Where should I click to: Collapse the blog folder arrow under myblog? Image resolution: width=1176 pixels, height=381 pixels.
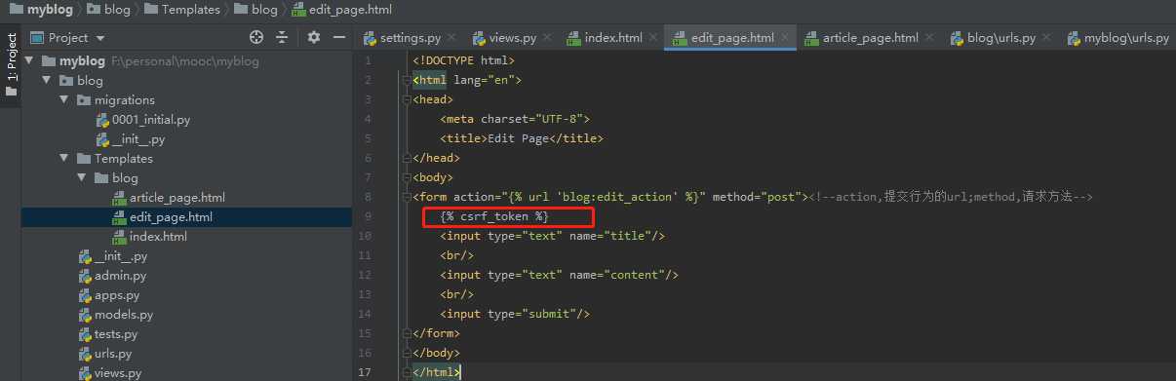(x=46, y=81)
